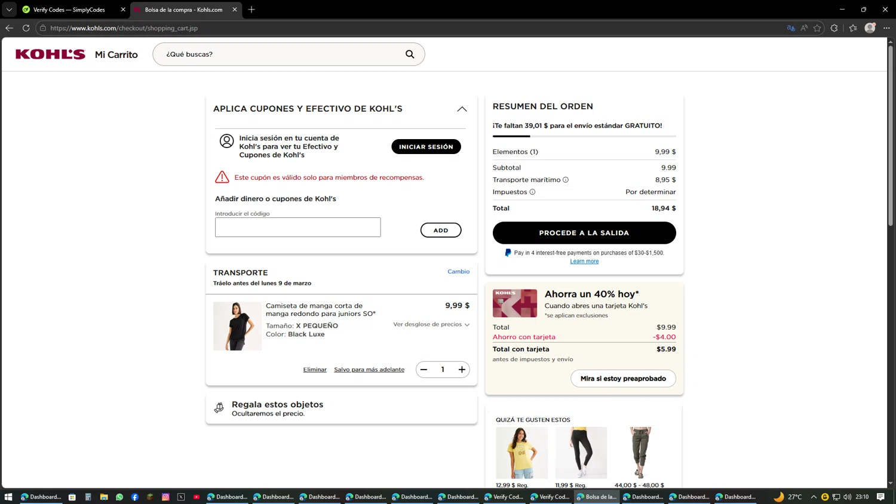The height and width of the screenshot is (504, 896).
Task: Open File Explorer from the taskbar
Action: click(x=104, y=497)
